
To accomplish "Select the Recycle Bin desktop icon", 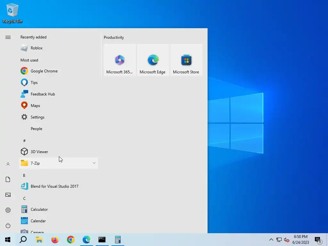I will [x=12, y=13].
